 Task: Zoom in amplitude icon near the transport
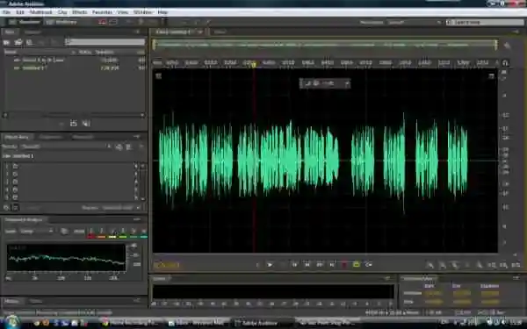tap(430, 265)
